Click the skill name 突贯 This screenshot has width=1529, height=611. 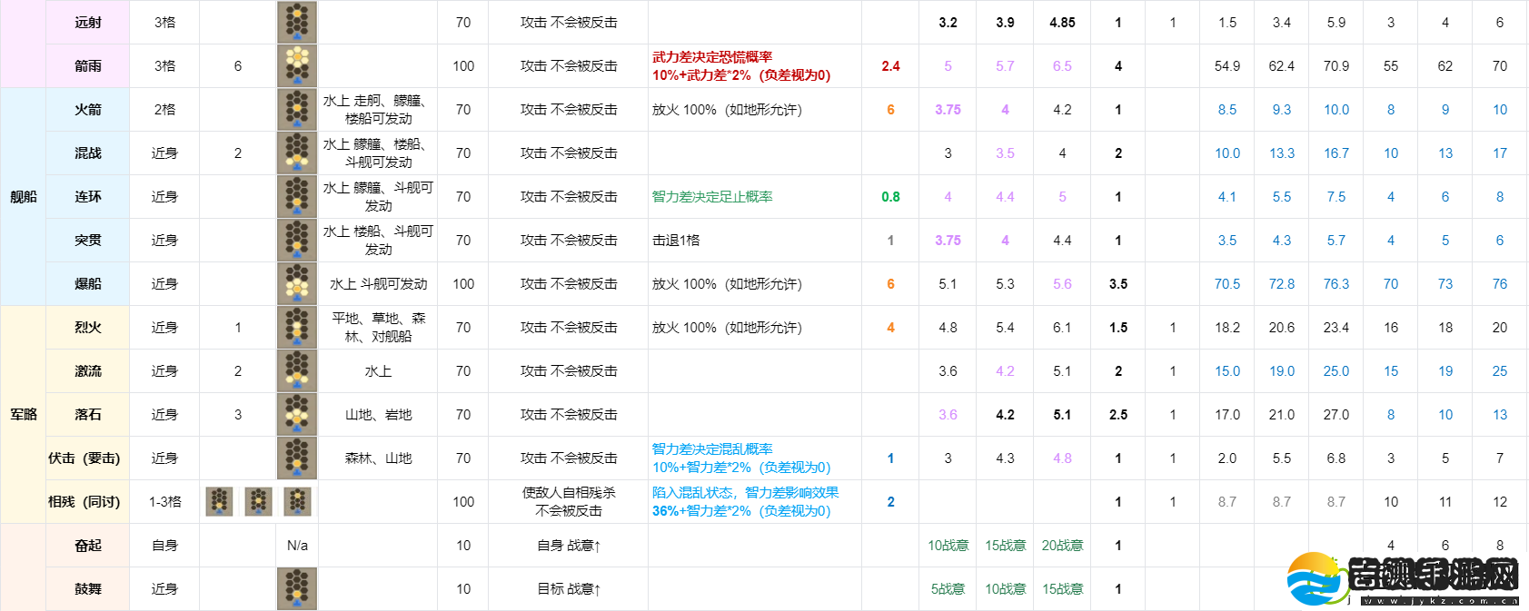88,241
